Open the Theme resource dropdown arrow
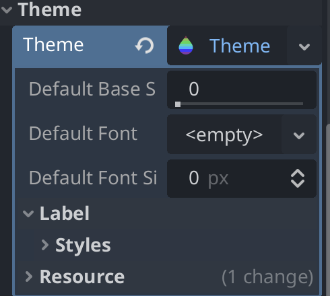The height and width of the screenshot is (296, 330). tap(304, 46)
